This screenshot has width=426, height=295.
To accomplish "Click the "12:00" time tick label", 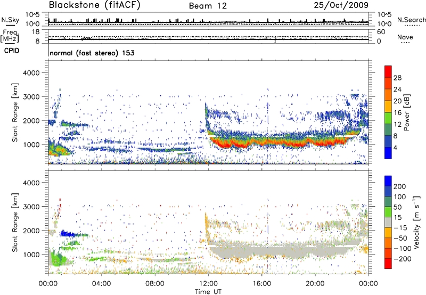I will point(208,284).
